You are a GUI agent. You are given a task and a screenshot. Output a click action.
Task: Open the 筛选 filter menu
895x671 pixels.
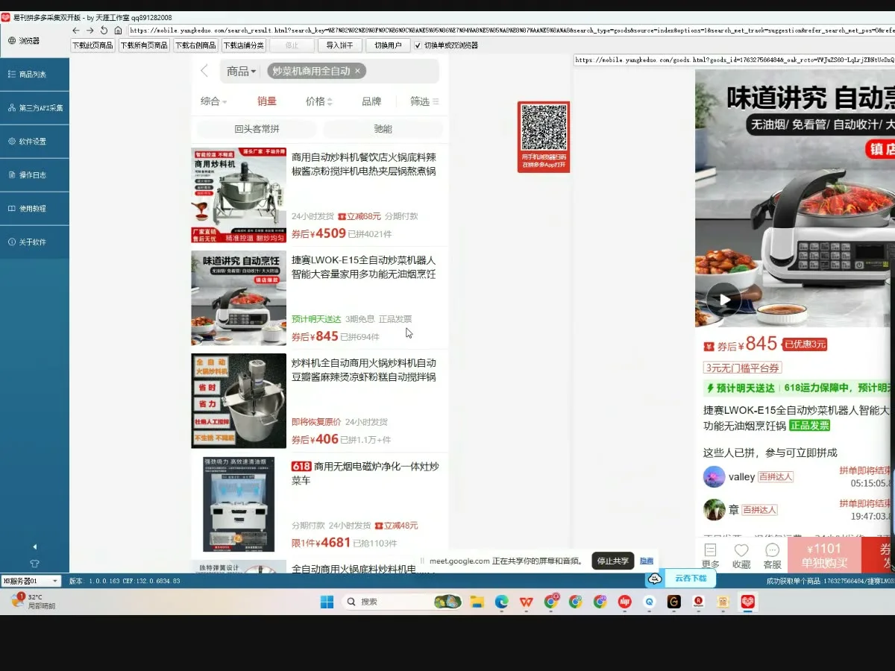click(424, 101)
